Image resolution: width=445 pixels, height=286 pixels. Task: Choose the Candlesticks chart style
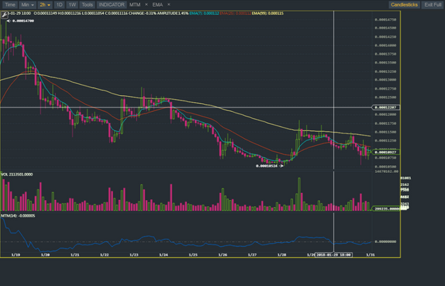click(x=404, y=5)
